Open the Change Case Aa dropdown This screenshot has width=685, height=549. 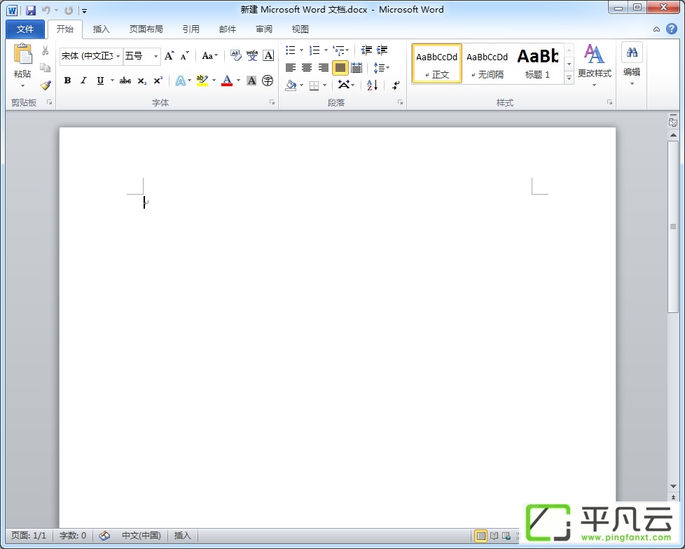[x=209, y=55]
